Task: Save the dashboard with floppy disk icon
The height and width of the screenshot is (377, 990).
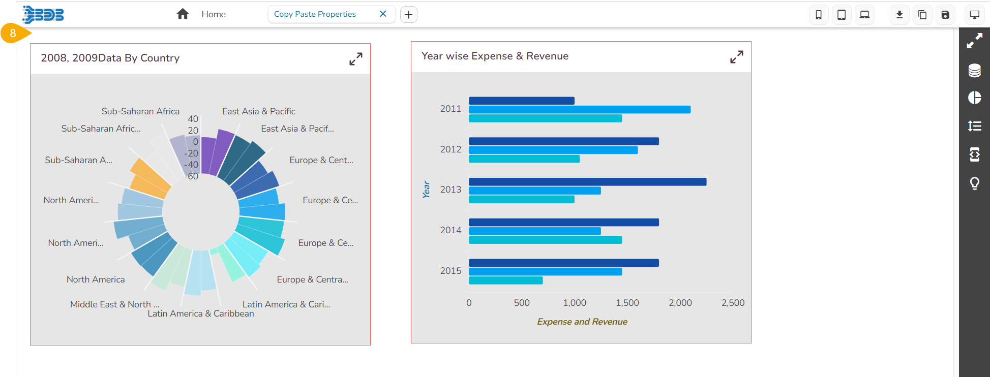Action: pyautogui.click(x=945, y=15)
